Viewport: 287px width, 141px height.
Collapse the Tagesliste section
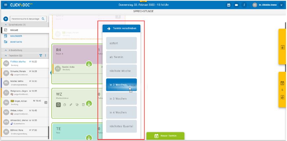point(6,55)
